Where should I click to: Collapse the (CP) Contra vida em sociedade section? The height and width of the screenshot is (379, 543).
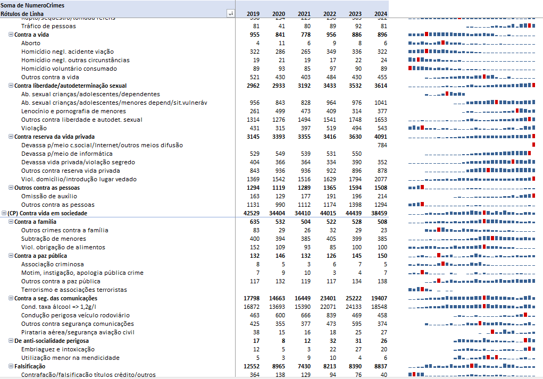pos(4,213)
